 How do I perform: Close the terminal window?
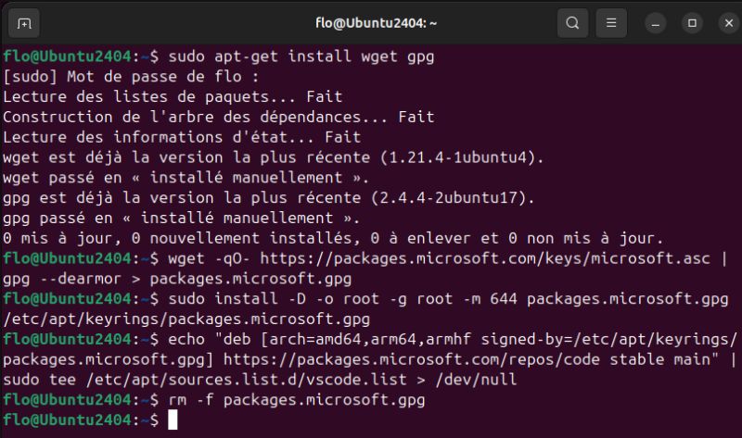tap(724, 22)
